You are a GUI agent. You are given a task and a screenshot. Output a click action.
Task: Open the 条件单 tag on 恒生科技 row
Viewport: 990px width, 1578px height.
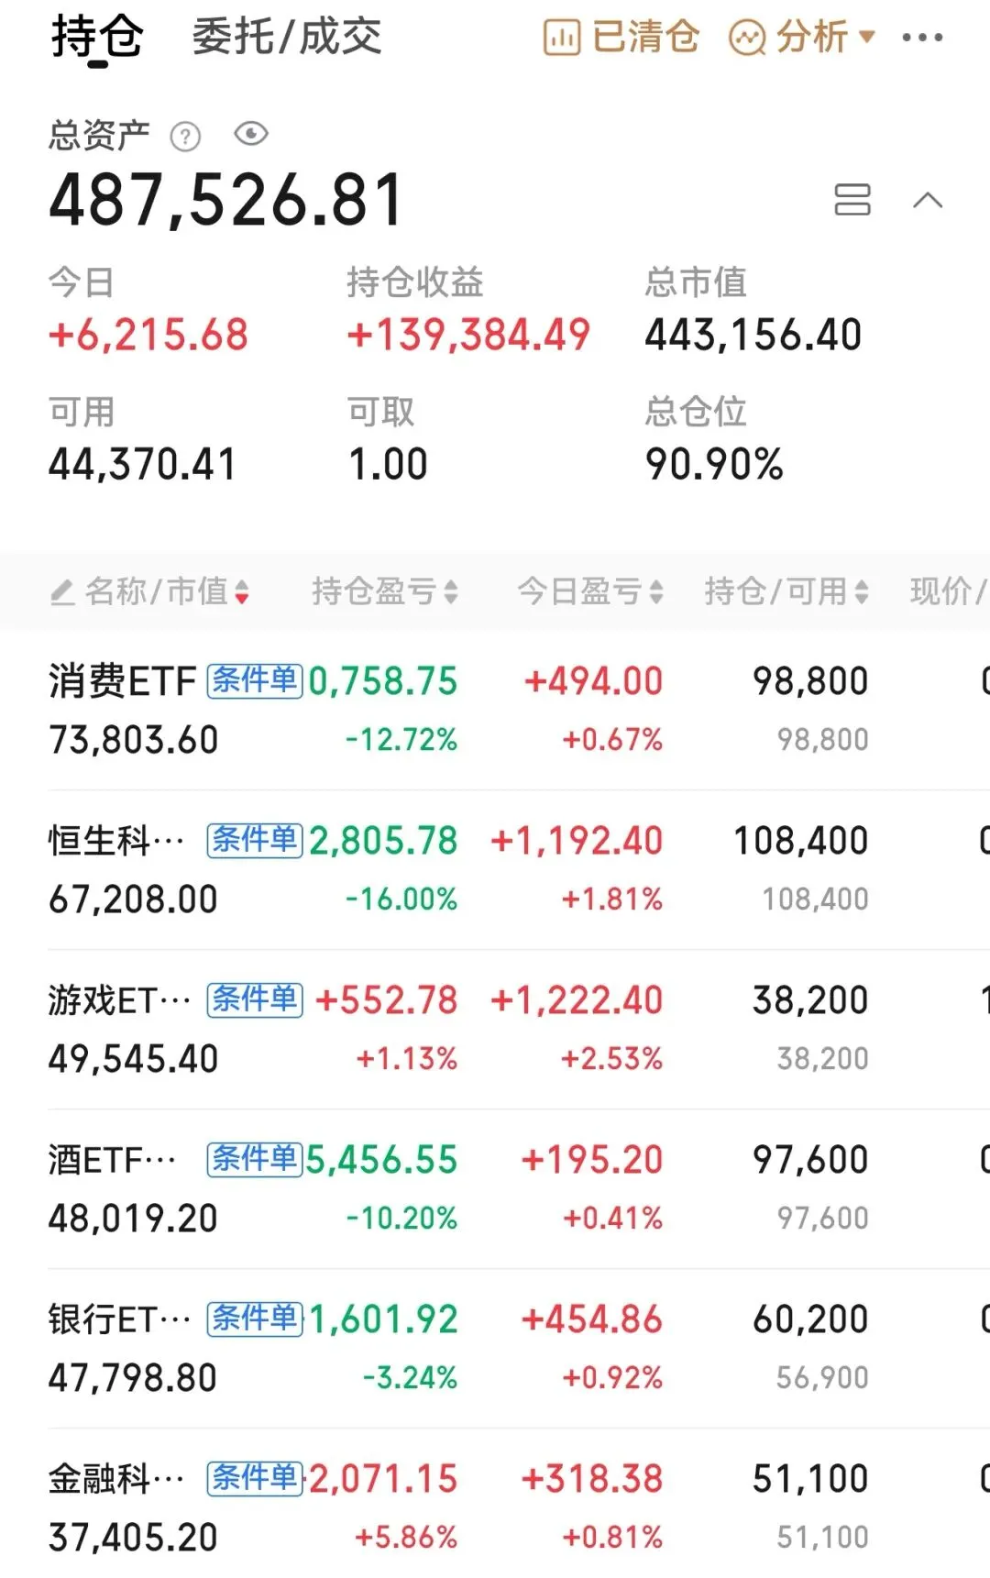coord(255,840)
